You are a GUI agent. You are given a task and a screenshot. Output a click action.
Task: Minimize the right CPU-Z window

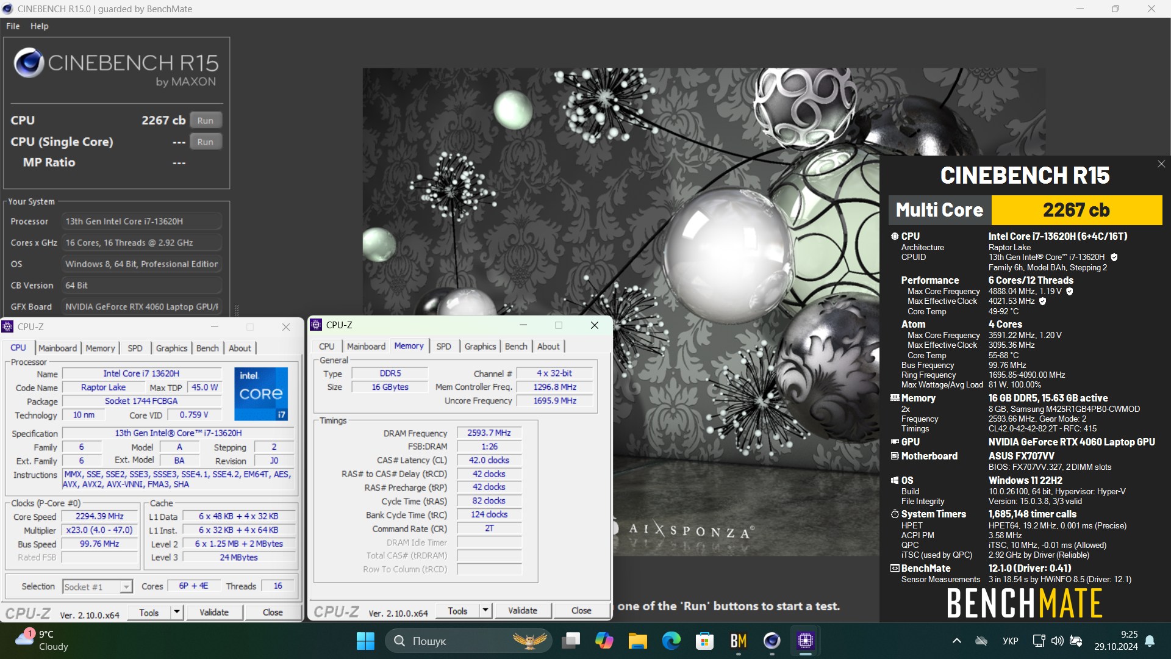523,325
